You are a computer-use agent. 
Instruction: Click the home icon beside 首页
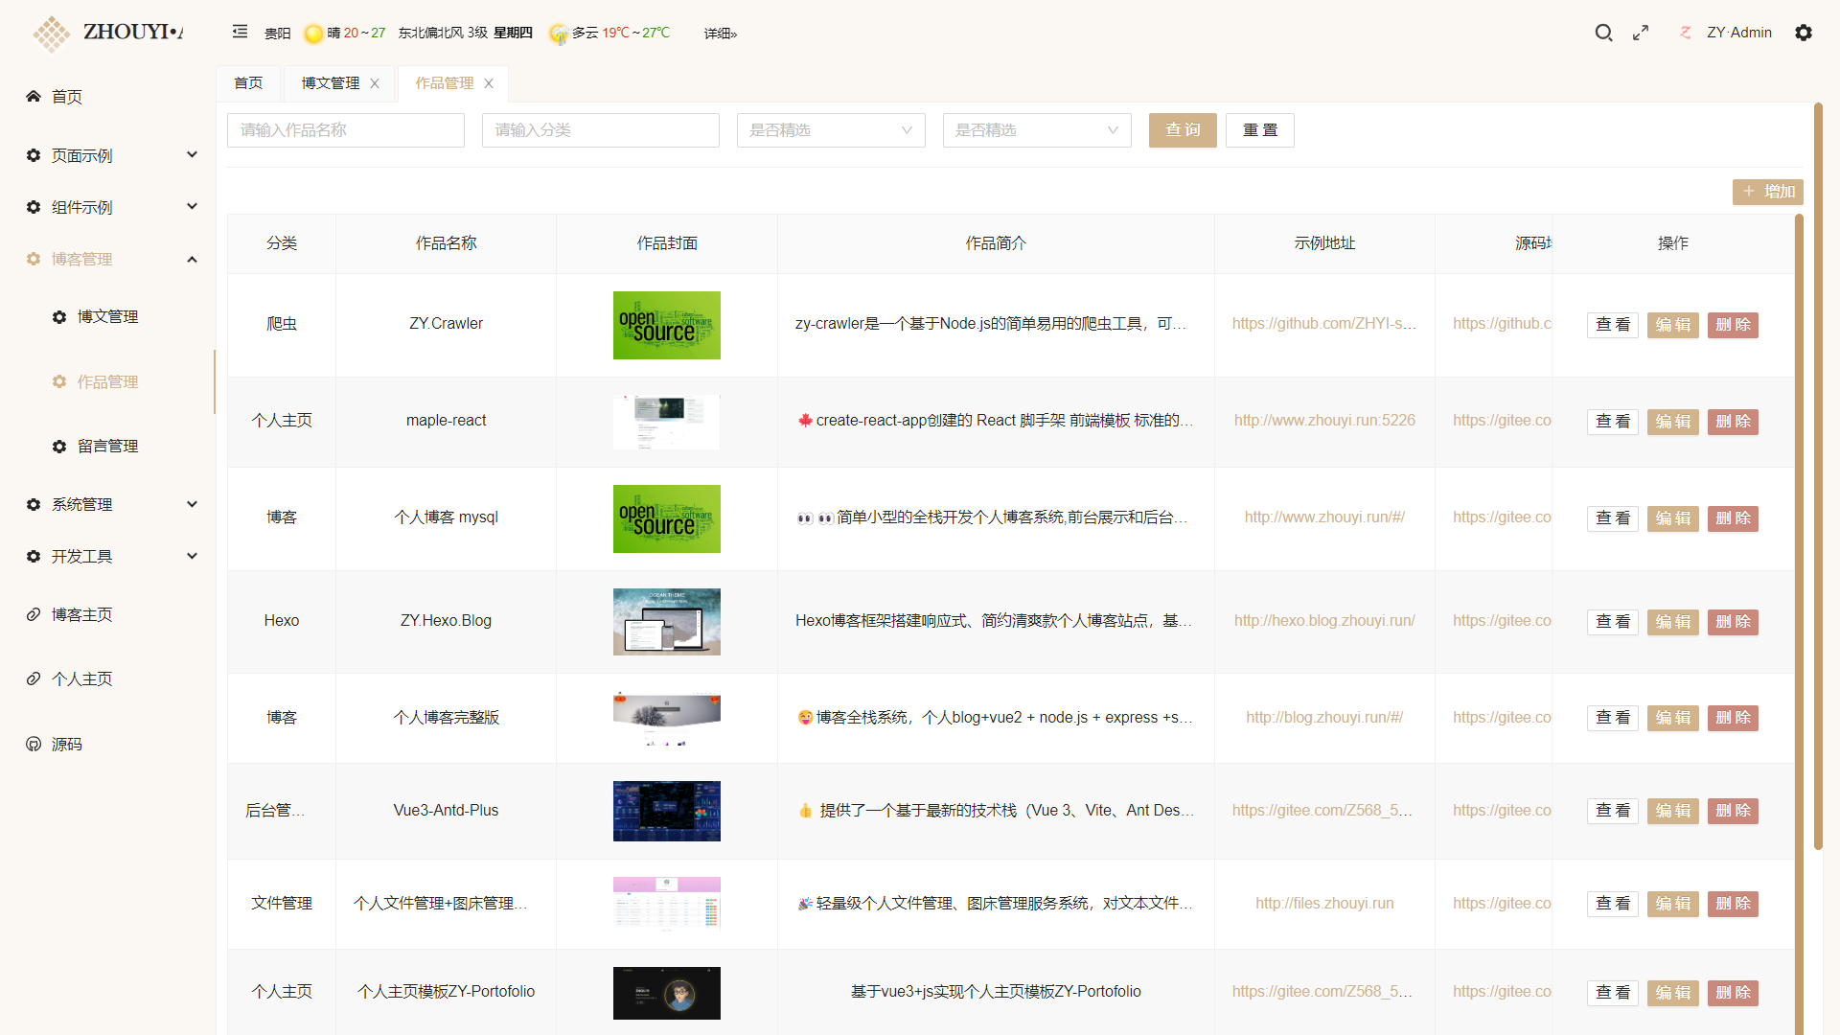[x=34, y=96]
